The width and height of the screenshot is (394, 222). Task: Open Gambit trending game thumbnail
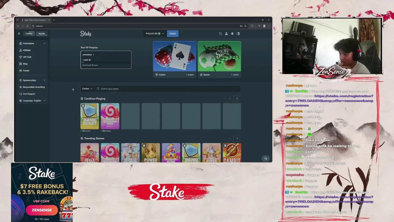tap(232, 153)
